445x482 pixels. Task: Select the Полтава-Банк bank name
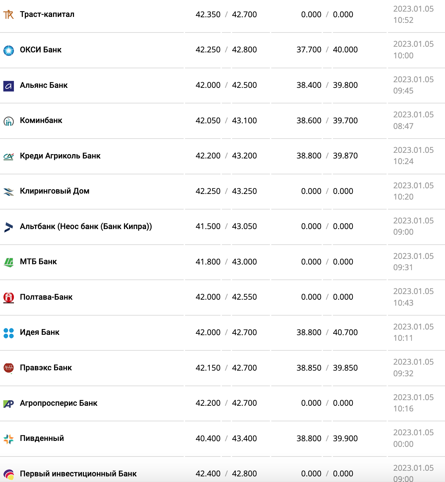pos(46,297)
